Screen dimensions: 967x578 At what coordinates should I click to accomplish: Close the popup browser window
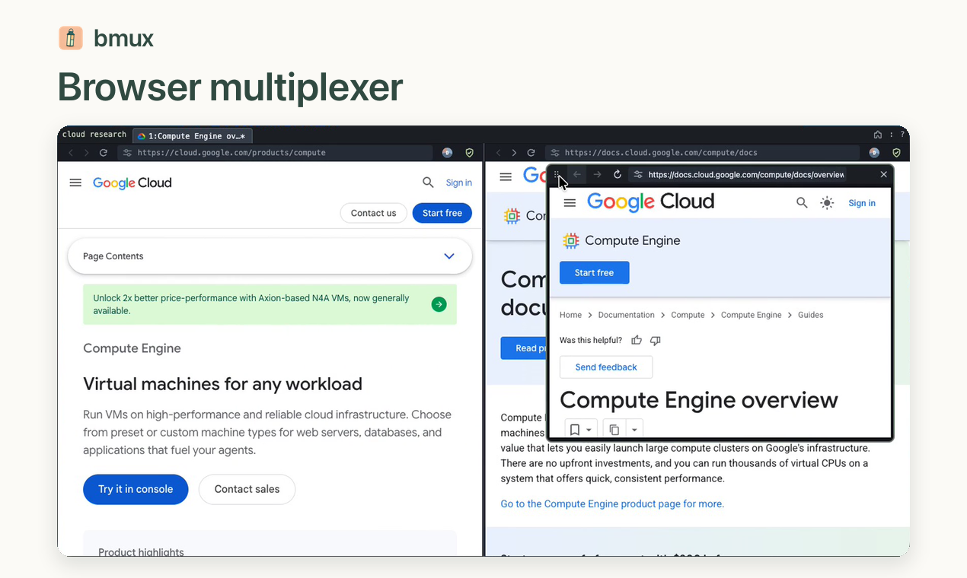883,174
